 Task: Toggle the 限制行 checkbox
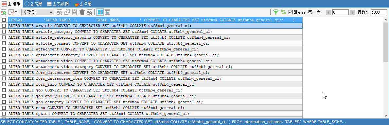click(291, 12)
